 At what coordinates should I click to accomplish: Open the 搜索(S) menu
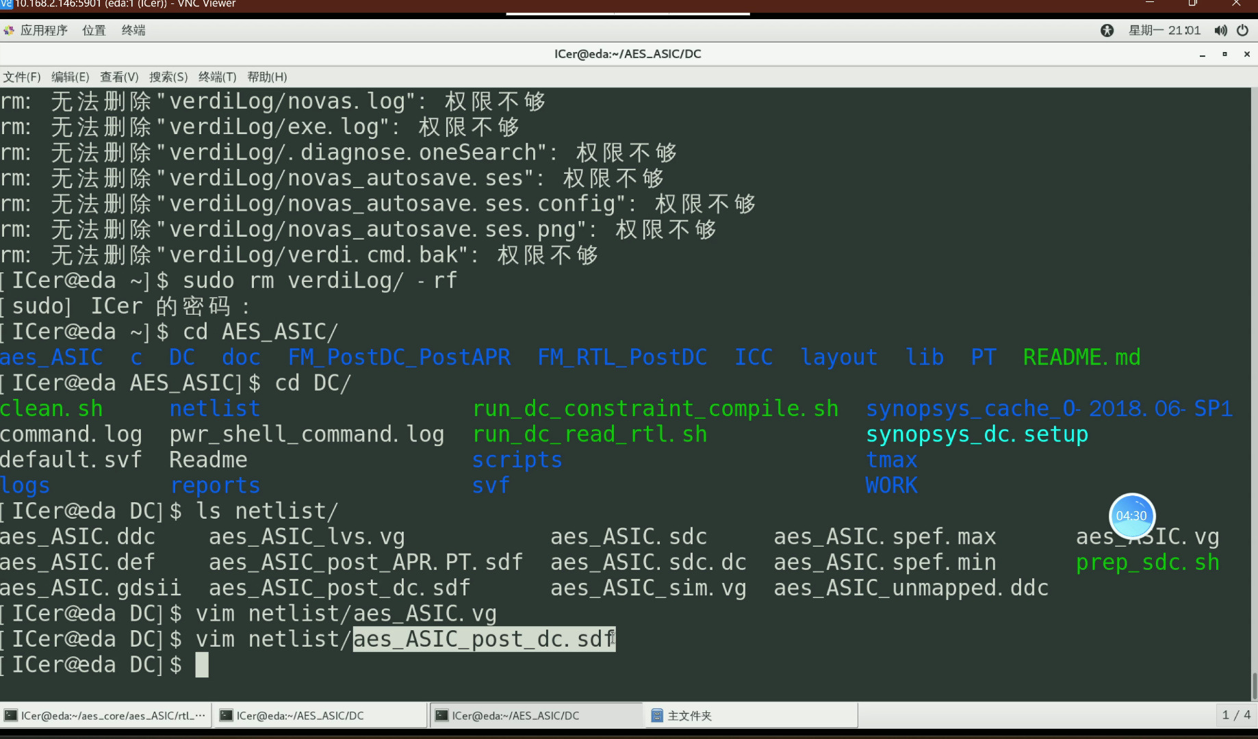click(168, 77)
